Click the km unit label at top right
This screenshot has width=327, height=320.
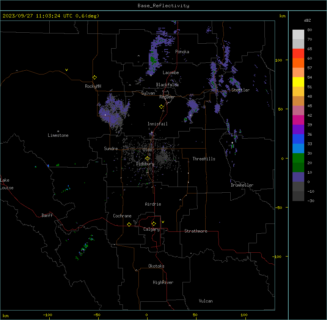tap(283, 16)
